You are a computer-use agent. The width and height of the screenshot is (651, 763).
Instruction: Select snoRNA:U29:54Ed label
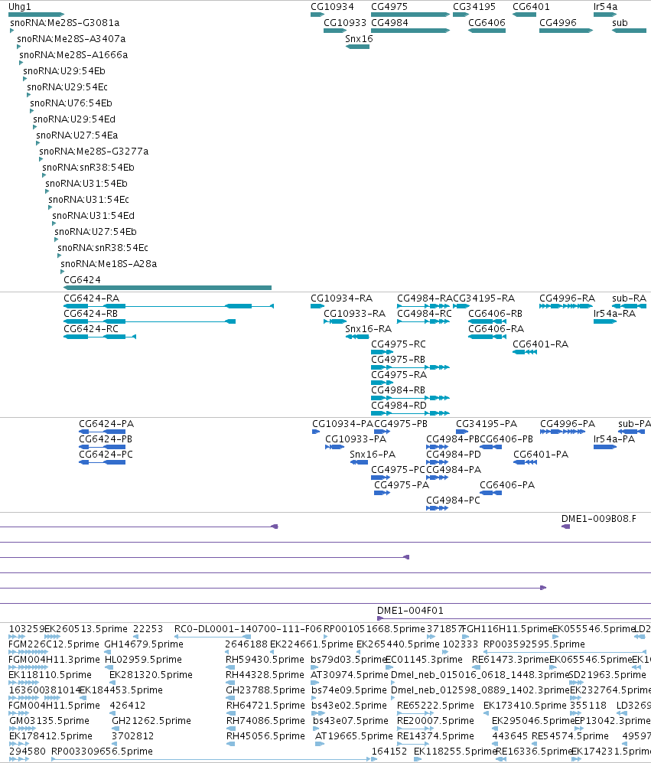pyautogui.click(x=74, y=119)
